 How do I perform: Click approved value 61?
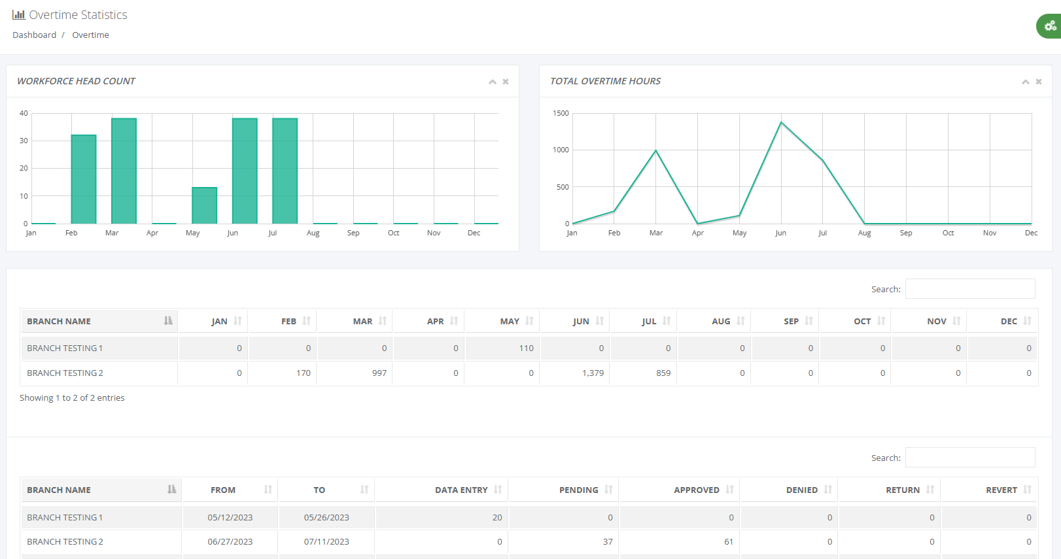pyautogui.click(x=729, y=542)
